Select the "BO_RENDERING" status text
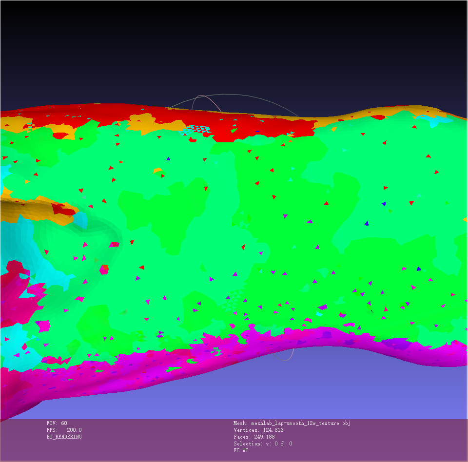This screenshot has width=468, height=462. click(x=64, y=437)
